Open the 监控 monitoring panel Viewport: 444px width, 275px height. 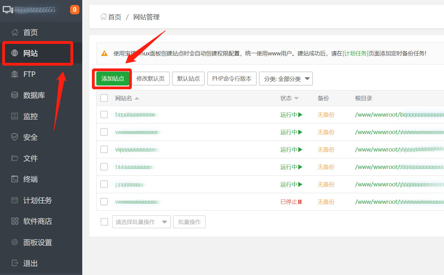(x=30, y=116)
